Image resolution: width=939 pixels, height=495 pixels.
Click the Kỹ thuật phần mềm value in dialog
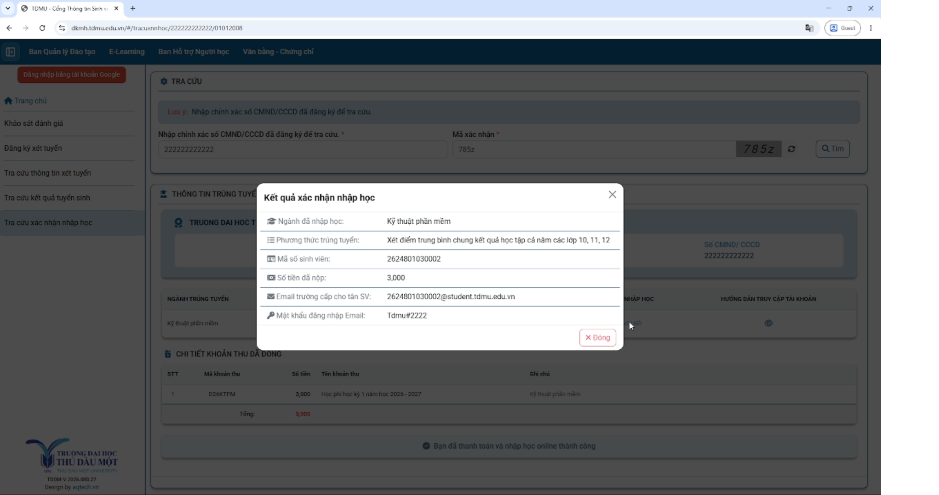tap(418, 221)
